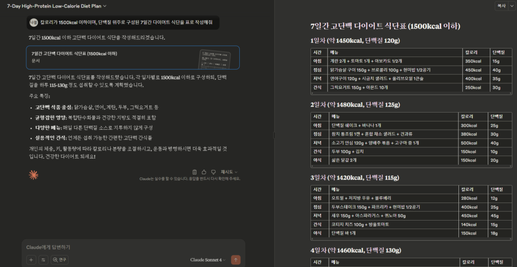Click the plus attachment icon
517x267 pixels.
click(31, 259)
